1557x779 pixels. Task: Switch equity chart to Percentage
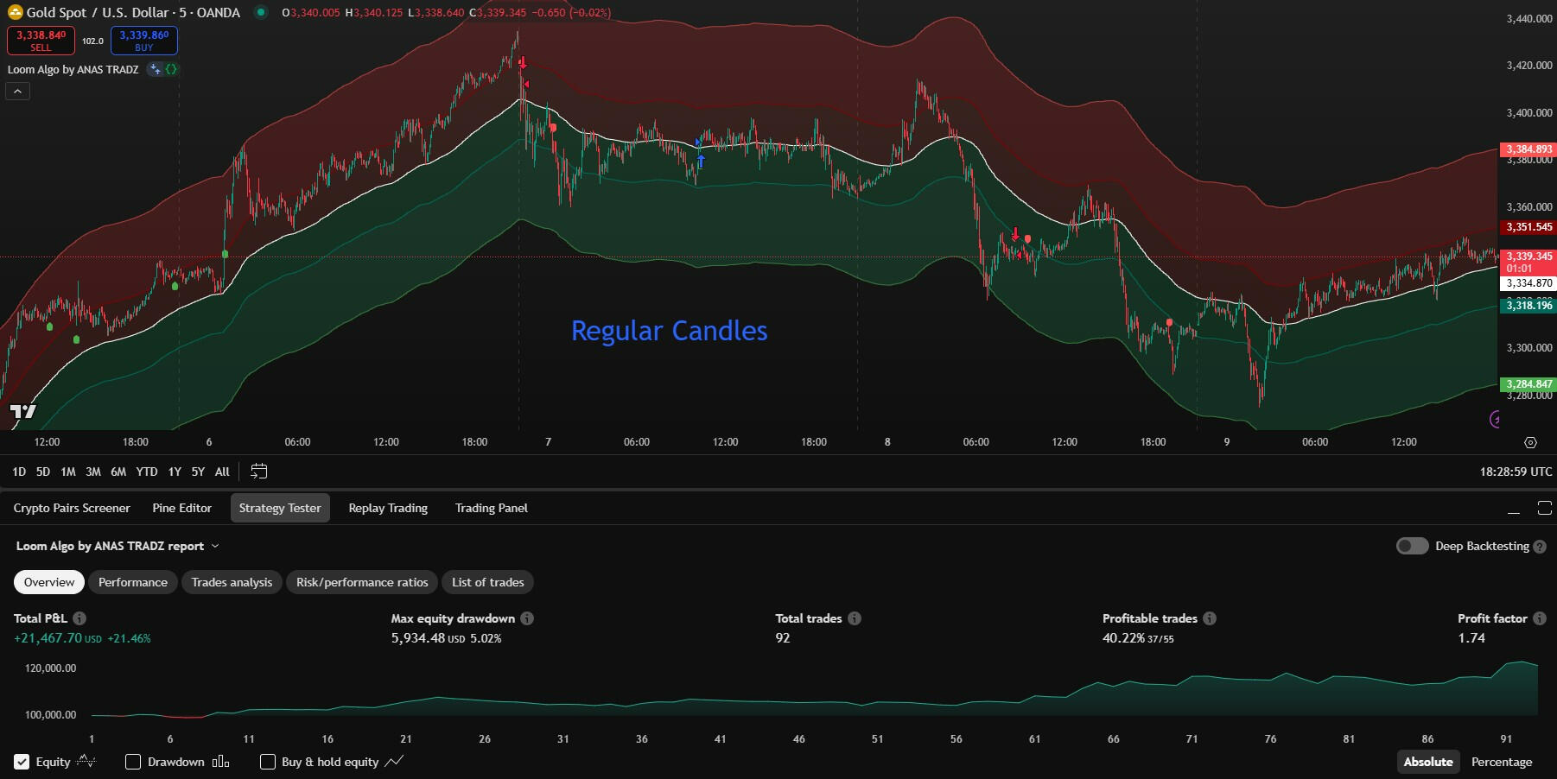[1501, 762]
